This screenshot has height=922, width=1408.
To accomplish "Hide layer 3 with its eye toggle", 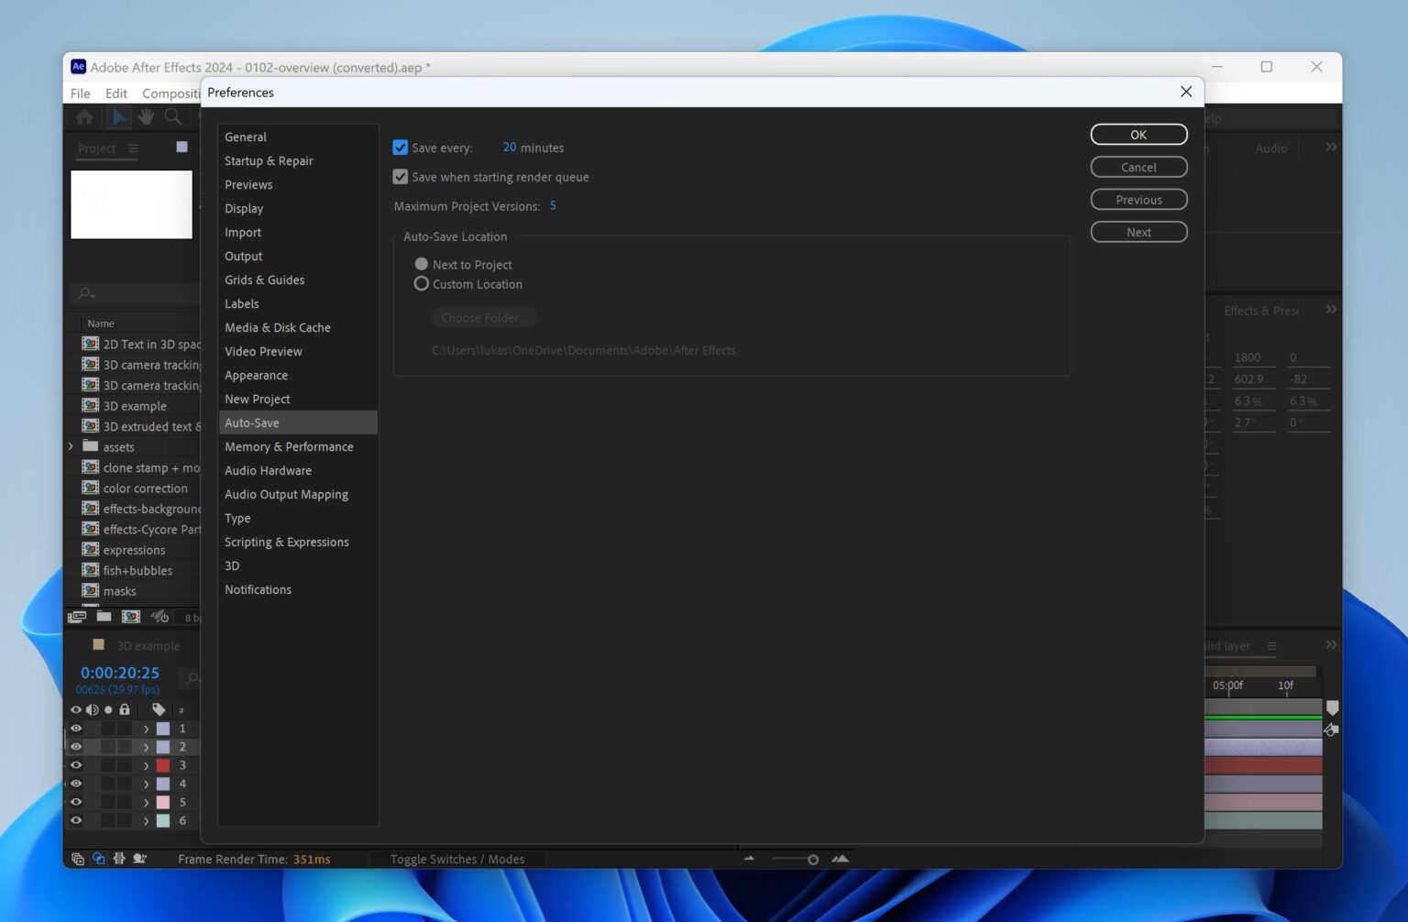I will click(76, 764).
